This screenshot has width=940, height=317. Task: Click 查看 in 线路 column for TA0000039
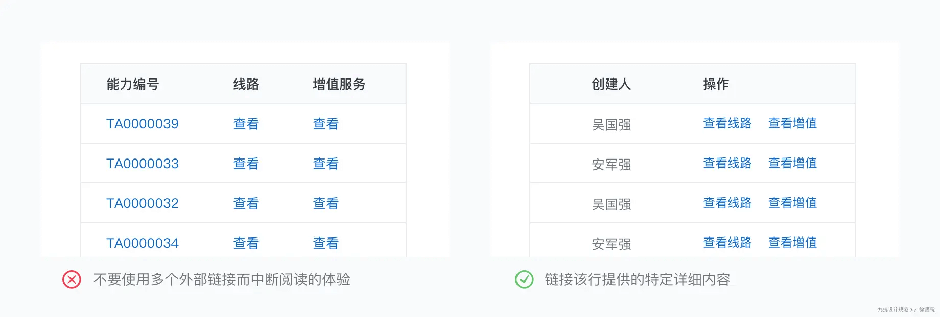point(246,124)
